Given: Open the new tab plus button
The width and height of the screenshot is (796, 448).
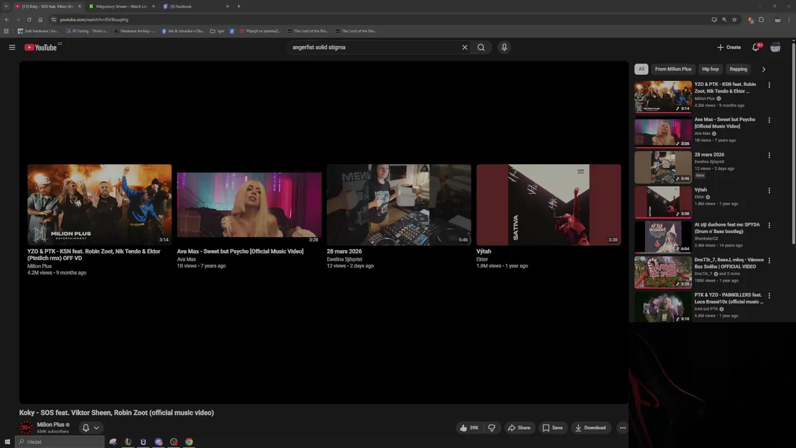Looking at the screenshot, I should tap(239, 6).
